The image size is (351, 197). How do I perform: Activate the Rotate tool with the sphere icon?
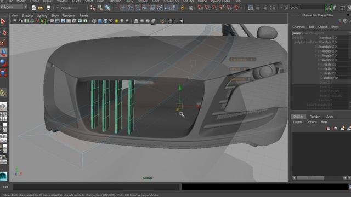4,62
